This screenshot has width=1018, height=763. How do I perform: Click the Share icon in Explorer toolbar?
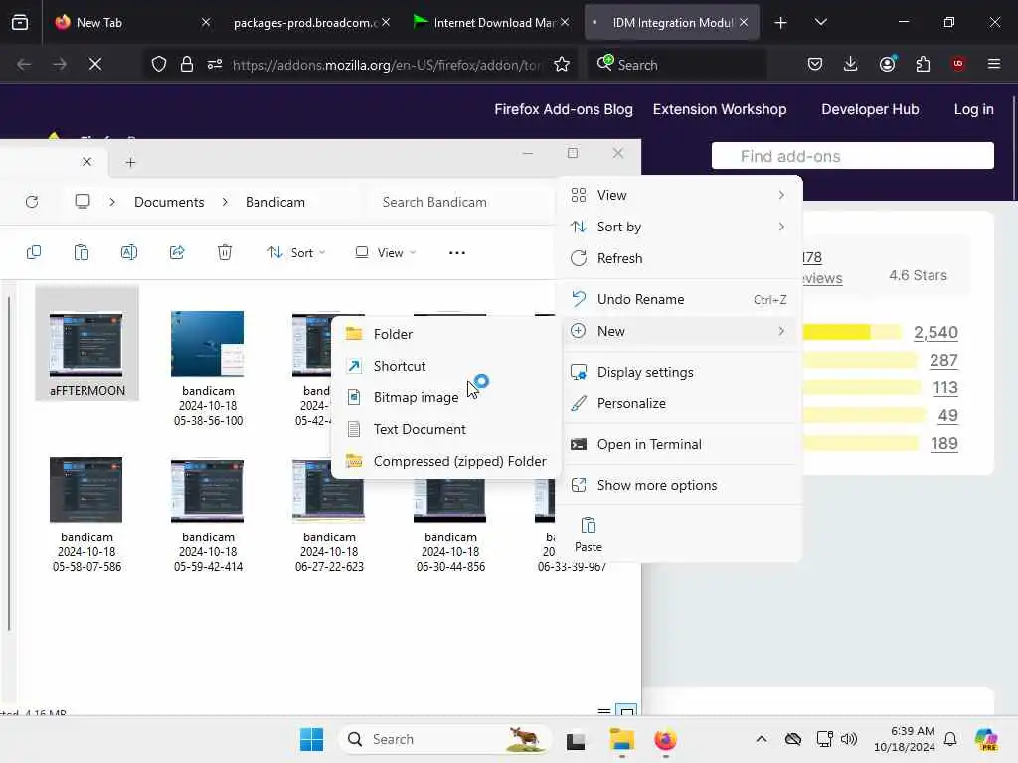point(177,252)
